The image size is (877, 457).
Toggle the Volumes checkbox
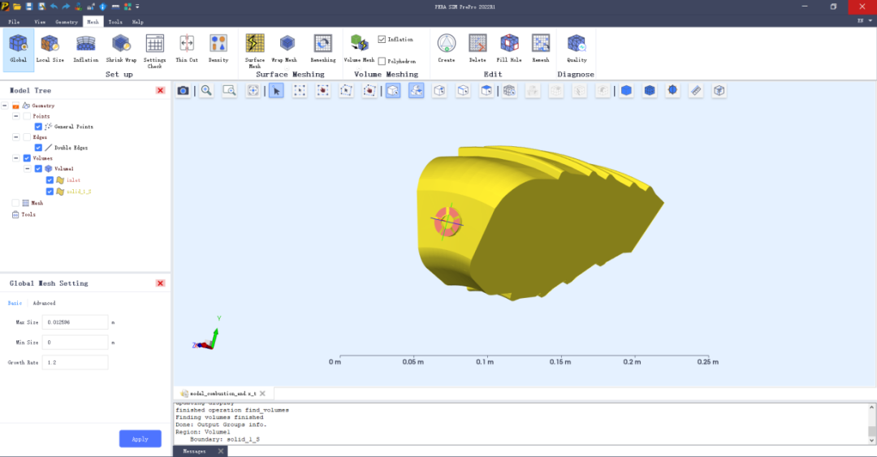click(x=27, y=158)
